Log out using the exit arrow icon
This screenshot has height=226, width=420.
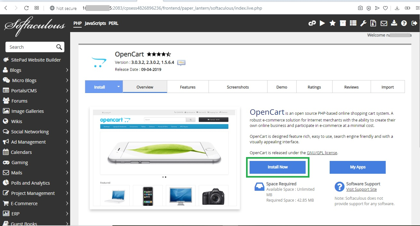click(x=414, y=23)
